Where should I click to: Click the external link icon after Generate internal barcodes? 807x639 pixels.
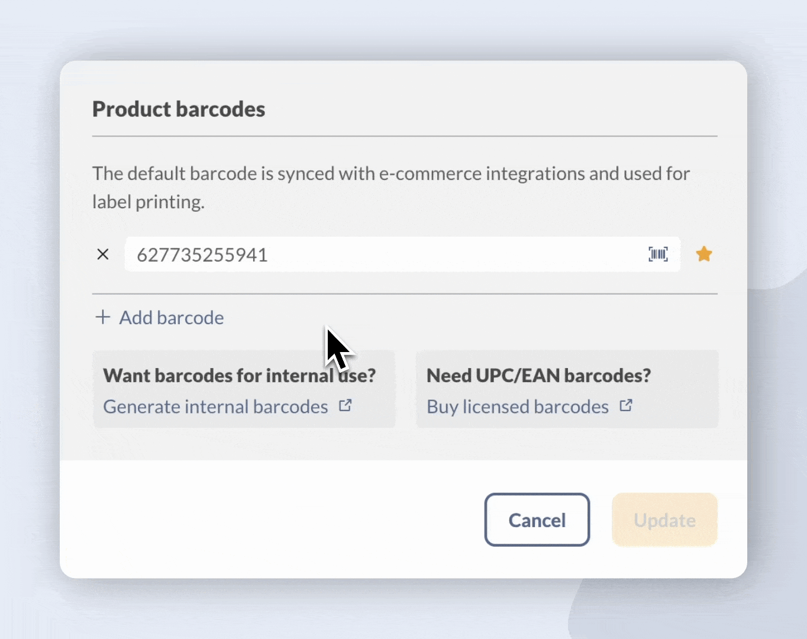[346, 406]
